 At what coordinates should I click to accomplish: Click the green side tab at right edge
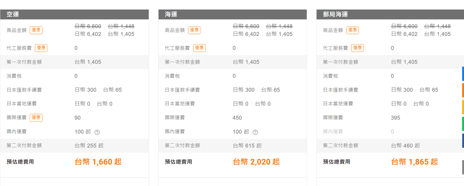(463, 124)
